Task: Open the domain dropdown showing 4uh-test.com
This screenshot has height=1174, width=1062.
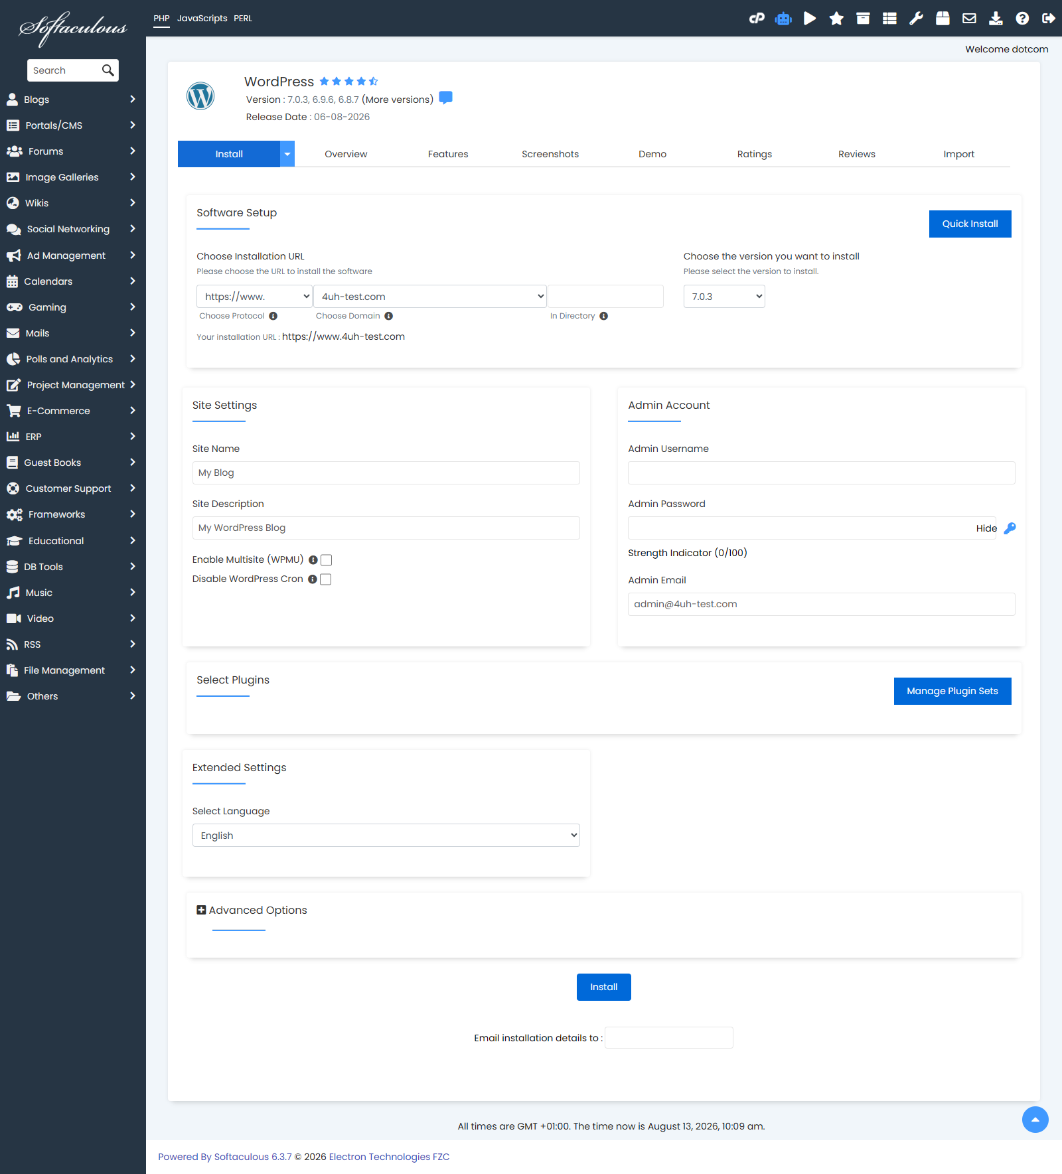Action: click(430, 297)
